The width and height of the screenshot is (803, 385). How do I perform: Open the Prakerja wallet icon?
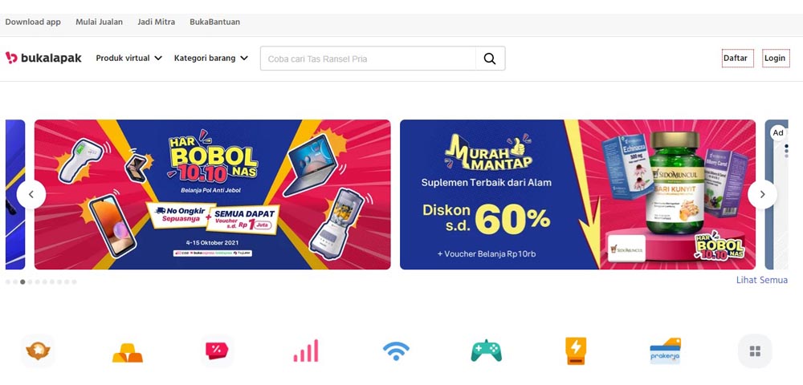[x=665, y=351]
